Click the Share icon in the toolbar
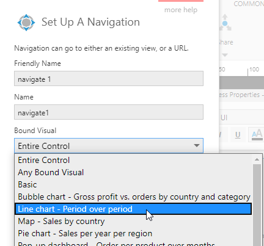Viewport: 264px width, 246px height. 225,23
